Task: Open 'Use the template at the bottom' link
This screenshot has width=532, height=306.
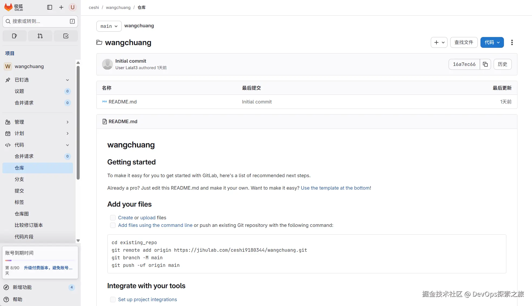Action: (x=335, y=188)
